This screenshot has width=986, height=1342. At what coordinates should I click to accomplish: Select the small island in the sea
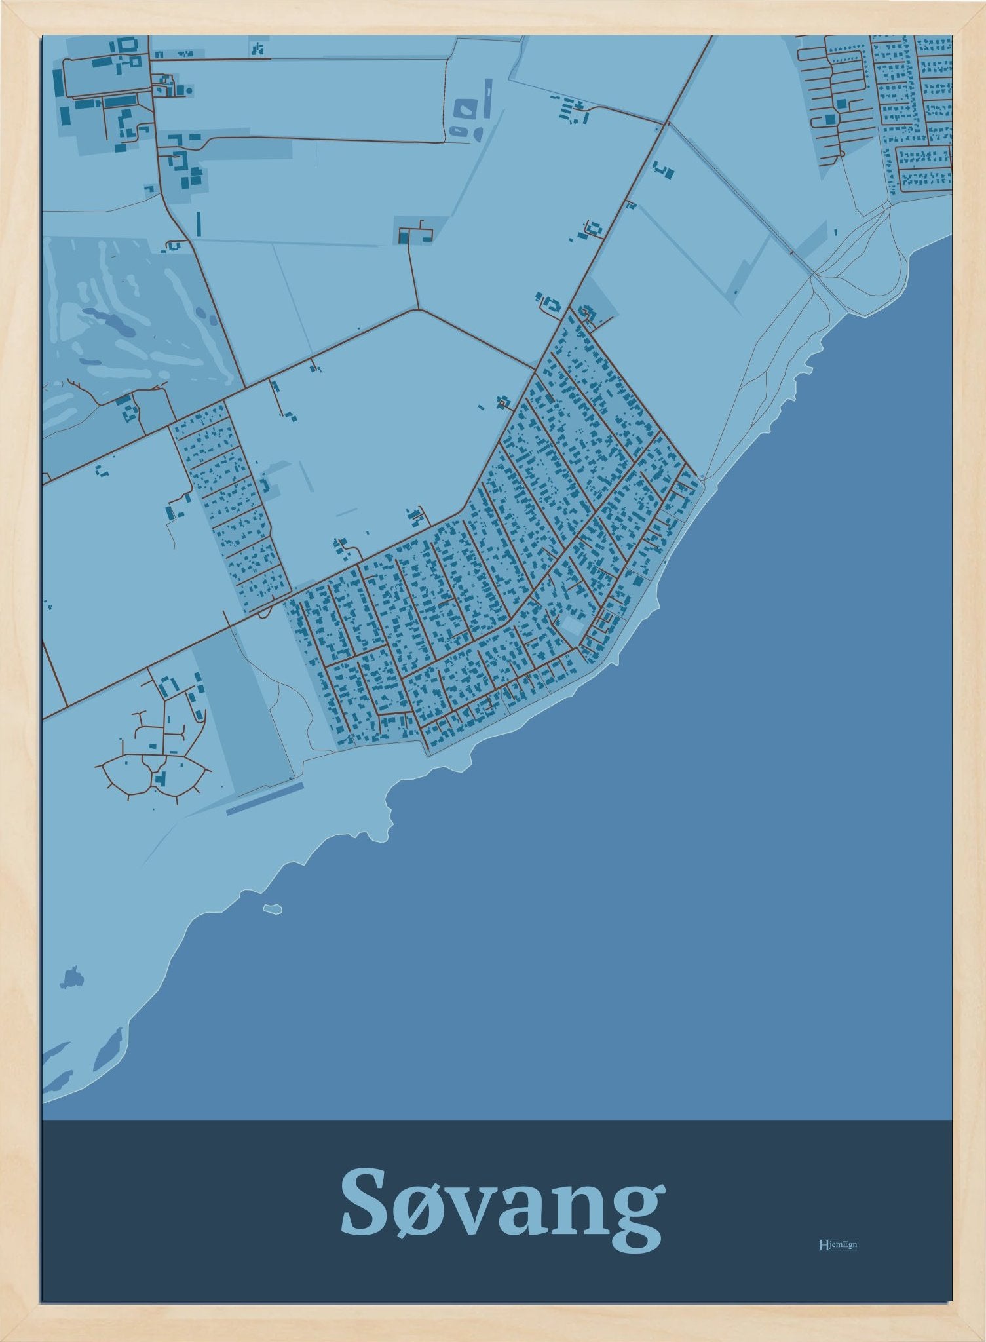272,909
